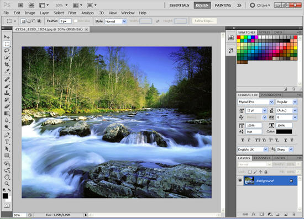Click the layer style fx button

click(x=253, y=215)
